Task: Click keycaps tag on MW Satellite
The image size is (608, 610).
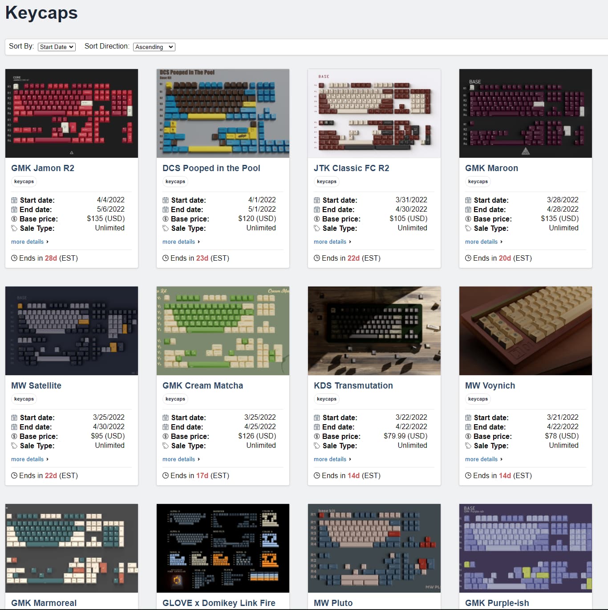Action: (x=24, y=399)
